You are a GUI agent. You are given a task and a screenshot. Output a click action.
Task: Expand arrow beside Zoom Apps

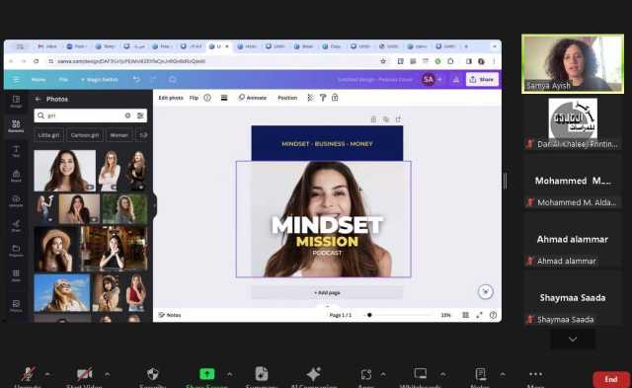coord(383,374)
